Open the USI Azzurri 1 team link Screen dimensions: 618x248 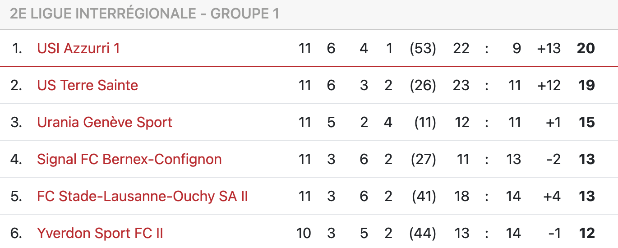point(78,48)
